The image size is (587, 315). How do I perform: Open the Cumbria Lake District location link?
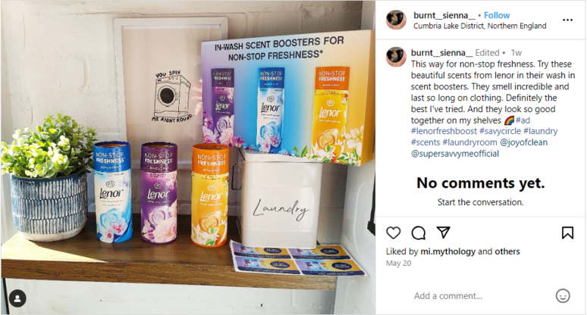(479, 26)
